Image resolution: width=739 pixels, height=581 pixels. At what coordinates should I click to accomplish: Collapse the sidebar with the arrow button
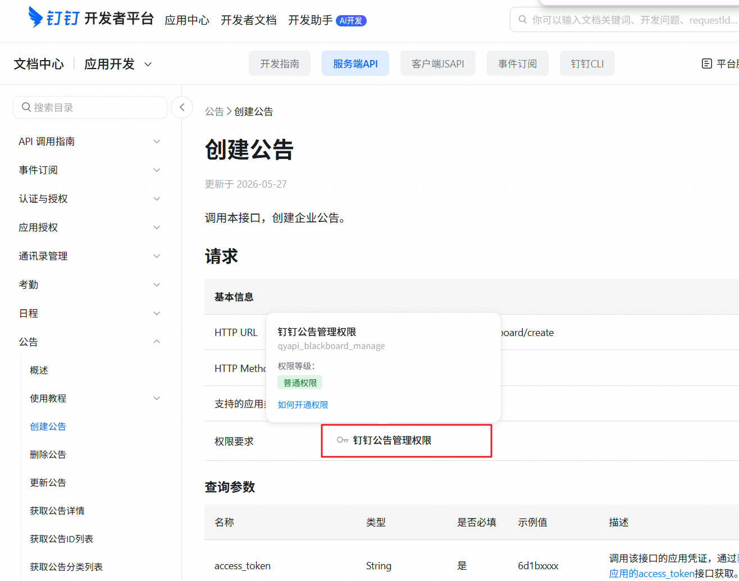[x=182, y=107]
